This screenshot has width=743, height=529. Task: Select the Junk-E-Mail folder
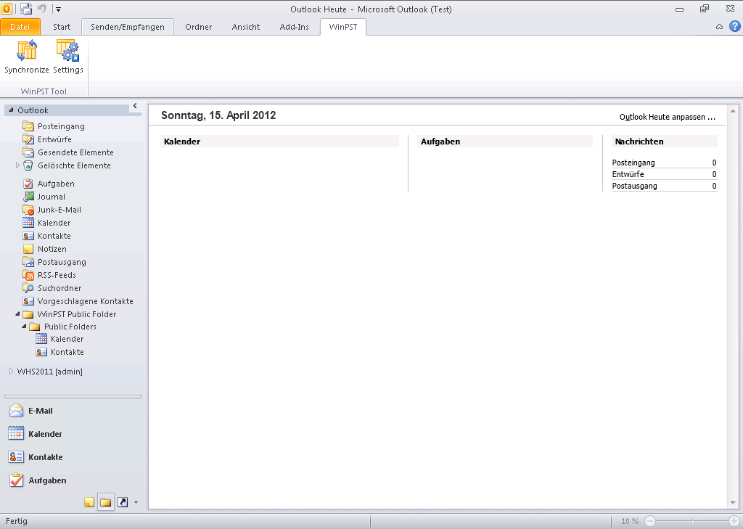[59, 210]
